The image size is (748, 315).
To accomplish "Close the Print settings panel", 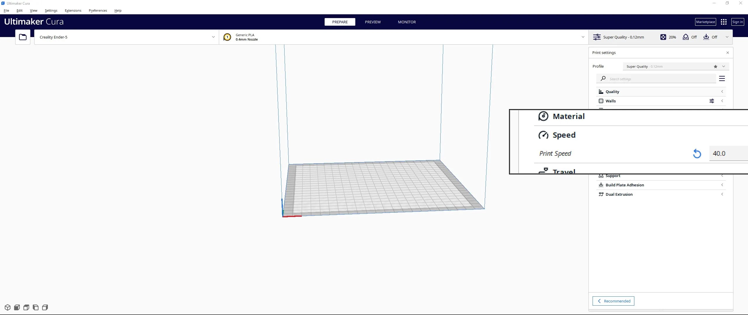I will (728, 53).
